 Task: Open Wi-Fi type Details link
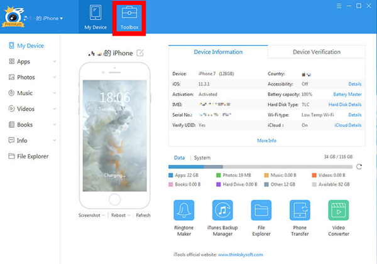pyautogui.click(x=355, y=115)
